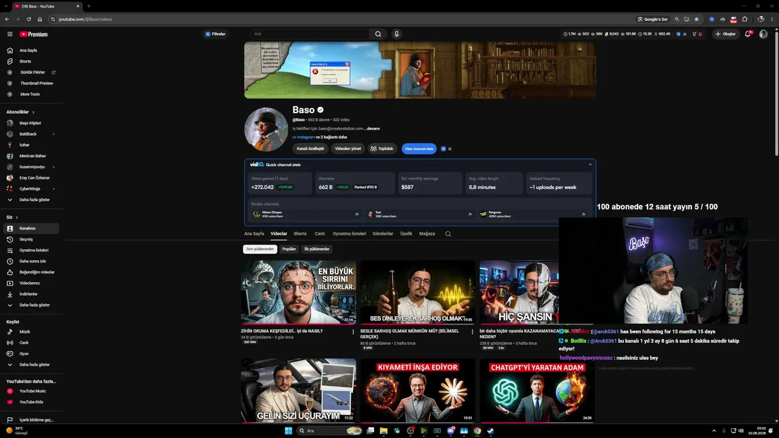Viewport: 779px width, 438px height.
Task: Open the vidIQ hamburger menu beside View channel stats
Action: click(x=450, y=148)
